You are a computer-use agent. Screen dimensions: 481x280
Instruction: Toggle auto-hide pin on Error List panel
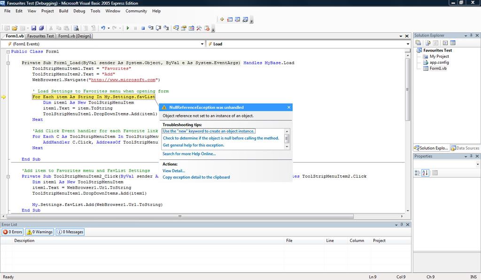(x=402, y=225)
